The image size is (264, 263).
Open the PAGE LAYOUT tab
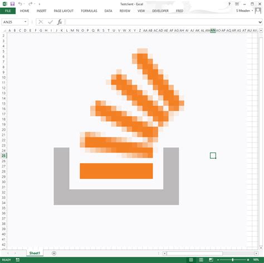point(63,11)
